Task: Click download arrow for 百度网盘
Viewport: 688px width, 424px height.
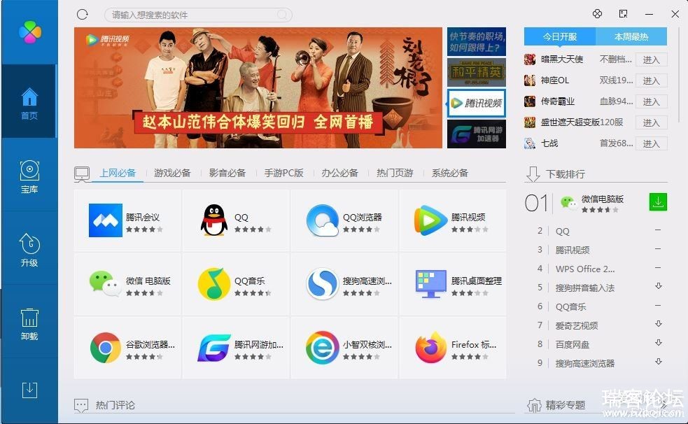Action: pyautogui.click(x=658, y=343)
